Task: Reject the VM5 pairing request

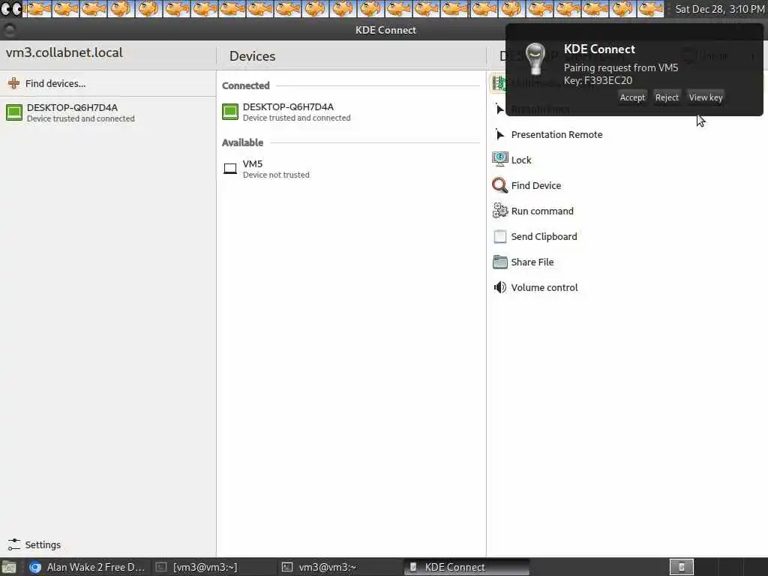Action: point(667,97)
